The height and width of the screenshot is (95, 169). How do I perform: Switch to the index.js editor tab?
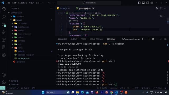click(x=63, y=8)
